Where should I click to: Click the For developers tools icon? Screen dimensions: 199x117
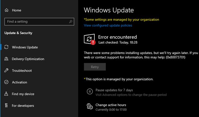(x=6, y=106)
